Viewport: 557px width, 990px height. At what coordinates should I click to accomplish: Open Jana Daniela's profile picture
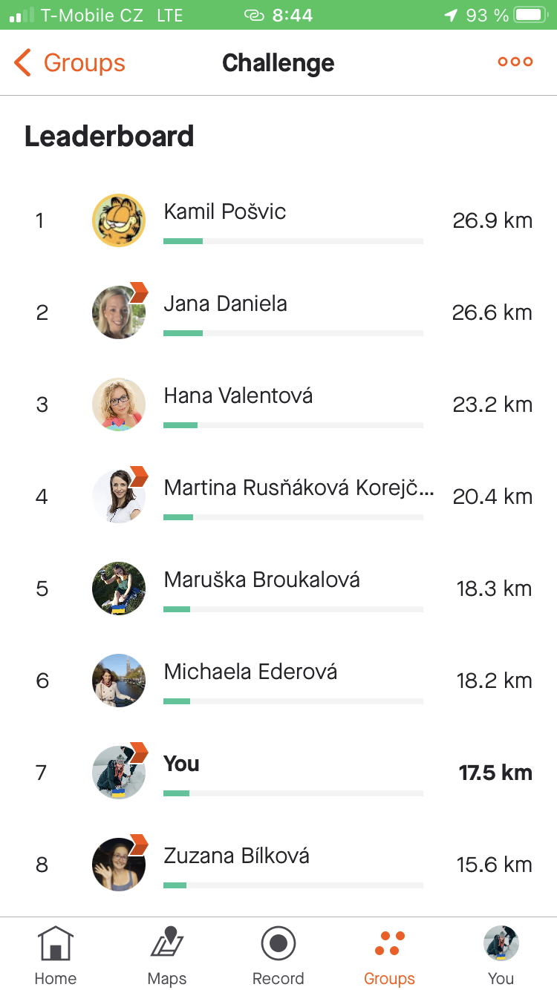pyautogui.click(x=119, y=312)
